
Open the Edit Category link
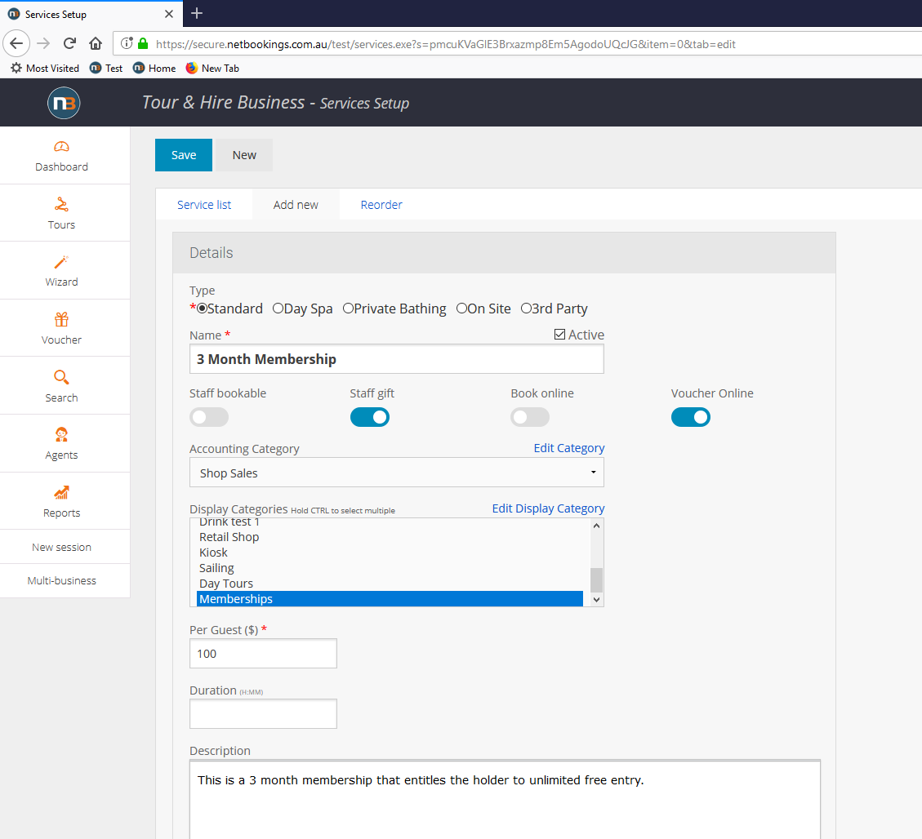pyautogui.click(x=569, y=448)
